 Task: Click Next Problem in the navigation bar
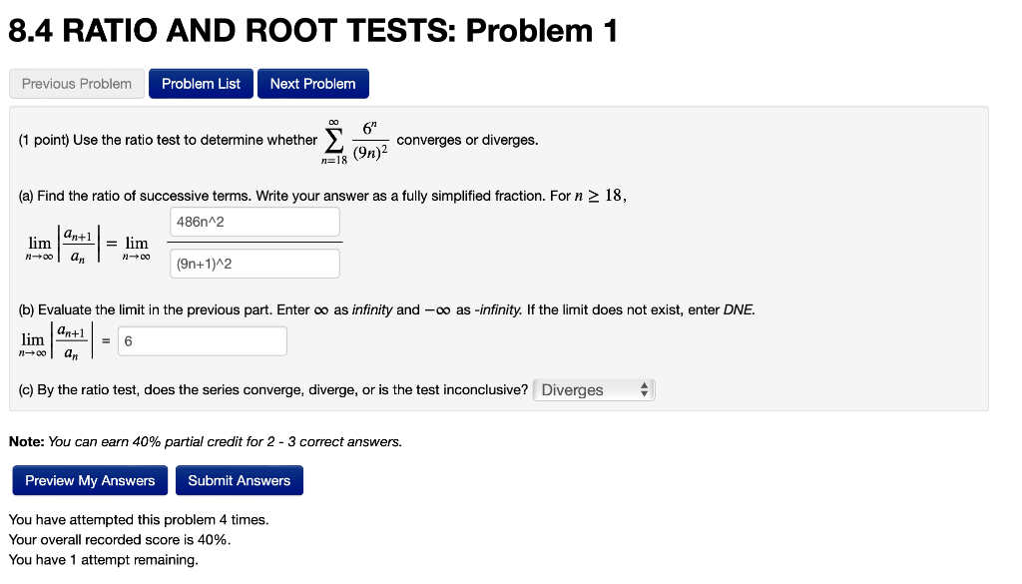point(312,83)
